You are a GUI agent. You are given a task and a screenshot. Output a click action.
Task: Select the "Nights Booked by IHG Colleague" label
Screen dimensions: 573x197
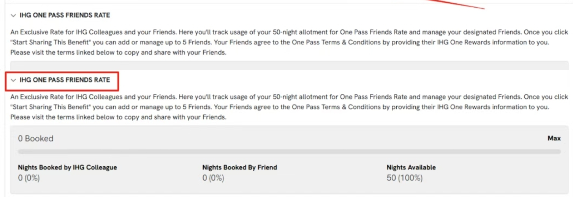[67, 167]
